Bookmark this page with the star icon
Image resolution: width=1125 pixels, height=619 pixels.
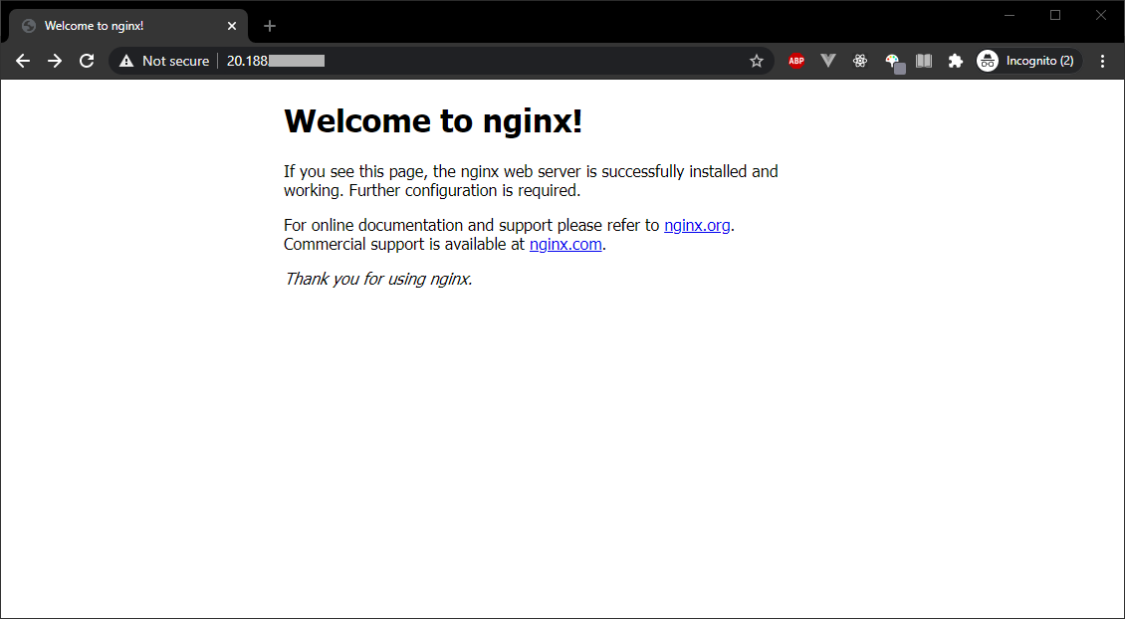point(757,61)
